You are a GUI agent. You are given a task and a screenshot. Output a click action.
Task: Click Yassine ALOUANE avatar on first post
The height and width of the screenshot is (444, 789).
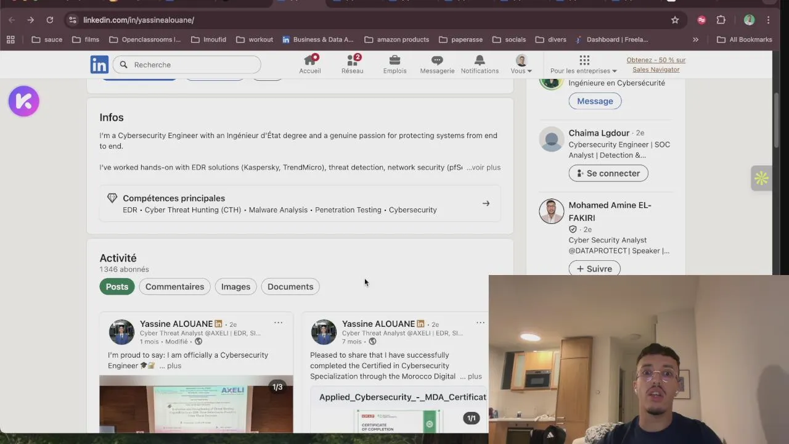point(121,332)
